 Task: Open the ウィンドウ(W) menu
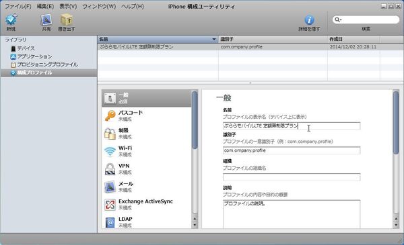[99, 7]
